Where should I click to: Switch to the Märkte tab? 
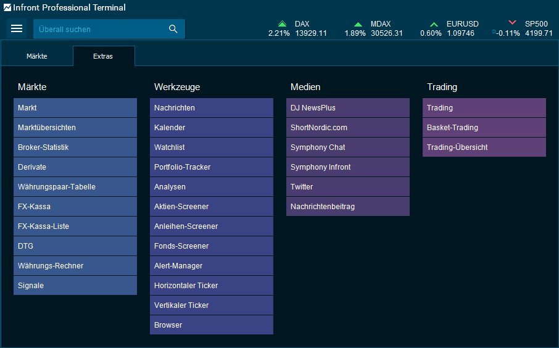pyautogui.click(x=37, y=56)
